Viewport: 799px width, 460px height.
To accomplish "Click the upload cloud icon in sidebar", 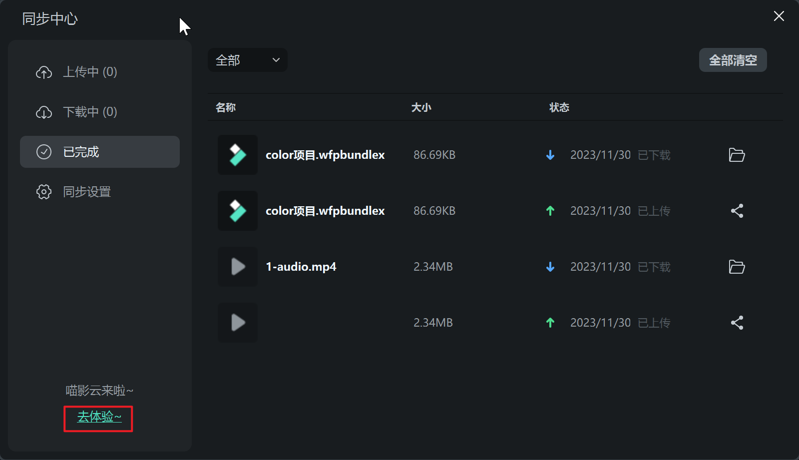I will pyautogui.click(x=44, y=72).
